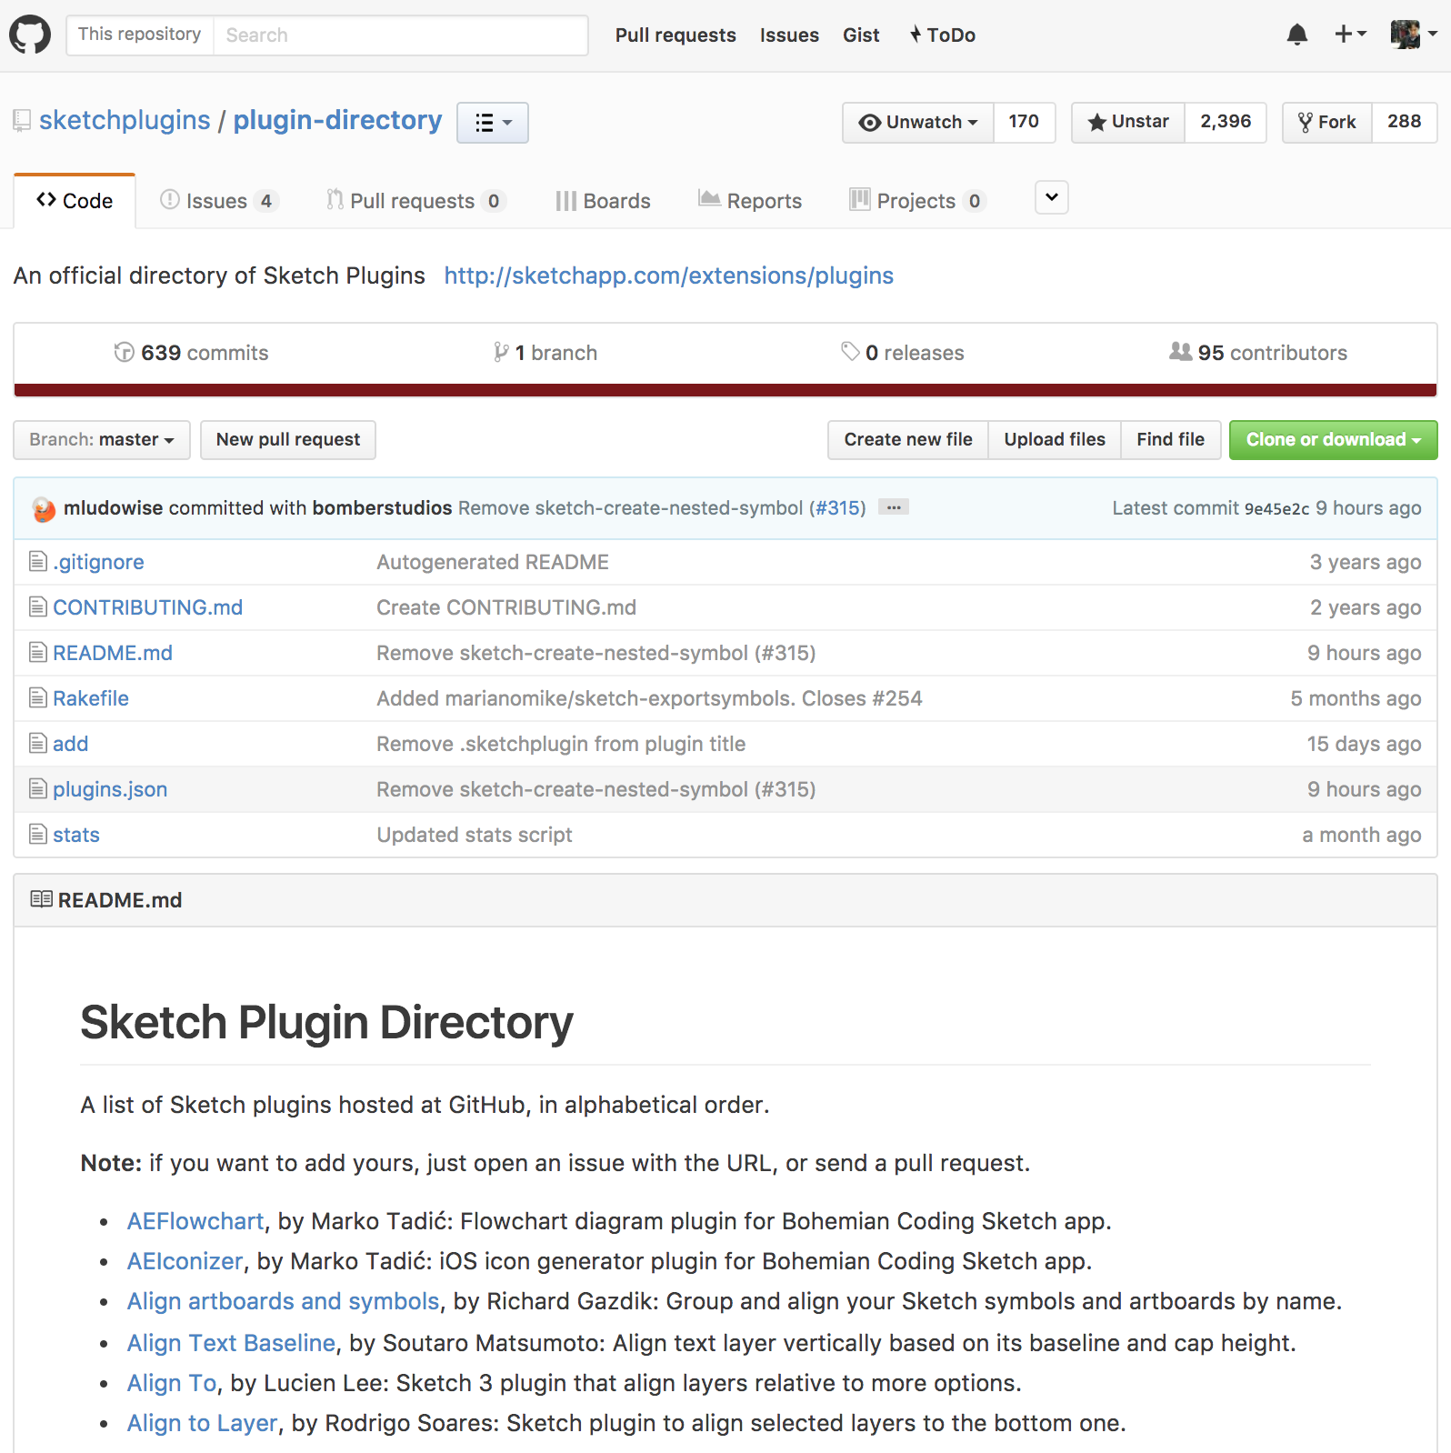The height and width of the screenshot is (1453, 1451).
Task: View the 639 commits history
Action: pyautogui.click(x=191, y=353)
